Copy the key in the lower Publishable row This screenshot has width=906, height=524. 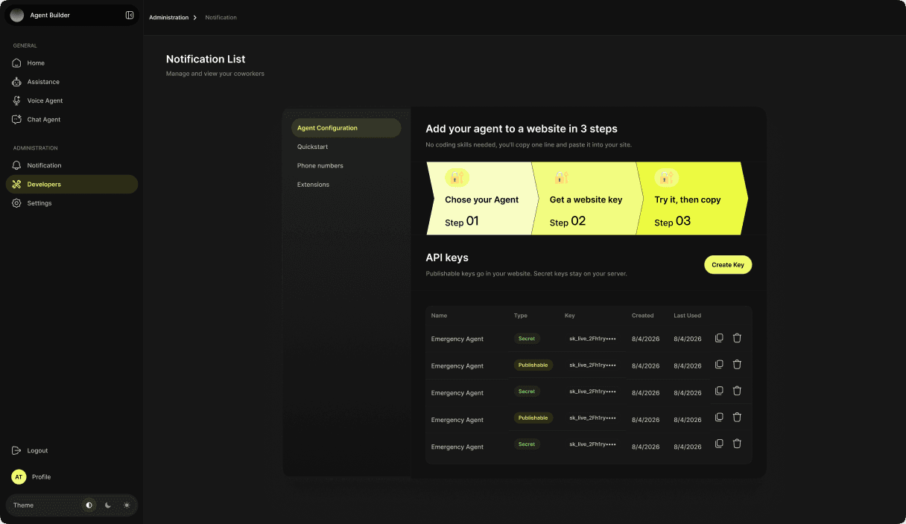coord(719,418)
